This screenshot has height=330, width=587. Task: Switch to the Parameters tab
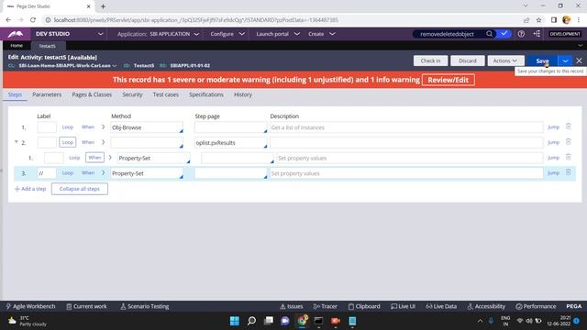click(x=47, y=94)
